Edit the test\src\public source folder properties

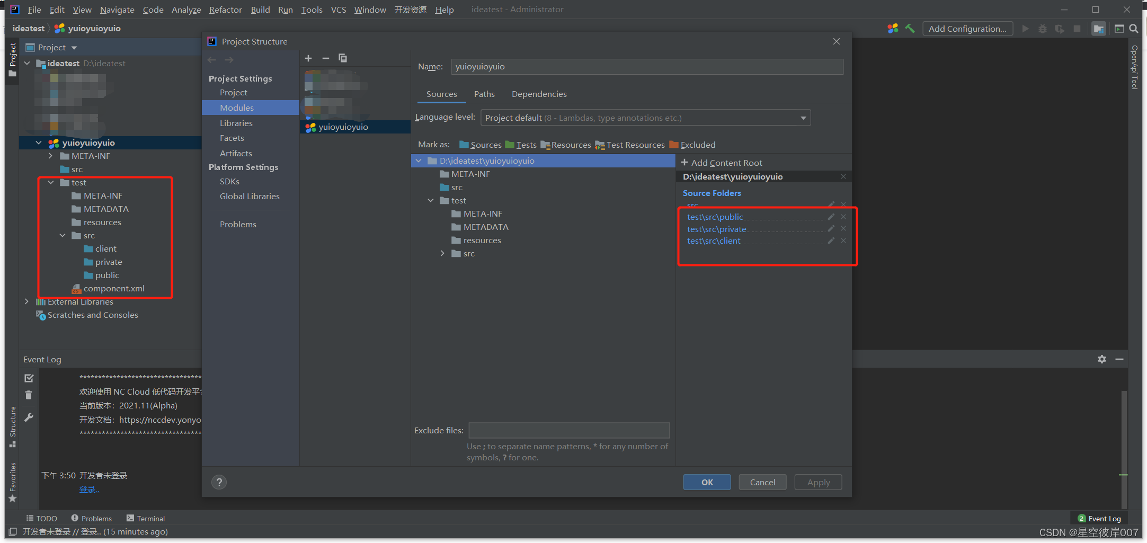click(831, 217)
